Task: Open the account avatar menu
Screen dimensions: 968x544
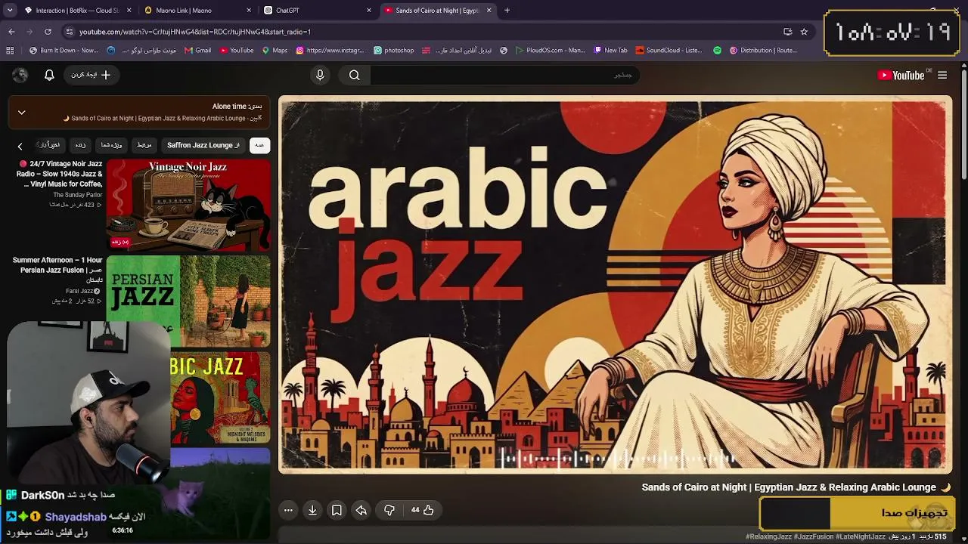Action: point(20,75)
